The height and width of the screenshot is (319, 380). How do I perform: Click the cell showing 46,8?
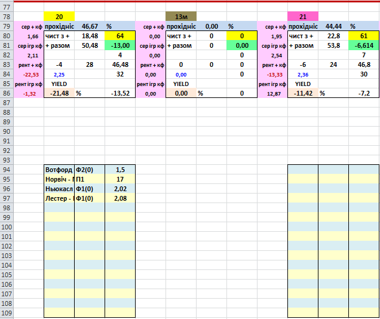[x=364, y=65]
